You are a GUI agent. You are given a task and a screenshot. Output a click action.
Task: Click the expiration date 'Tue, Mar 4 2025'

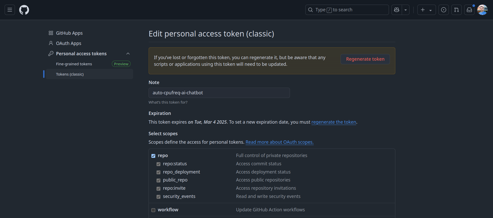pyautogui.click(x=211, y=122)
